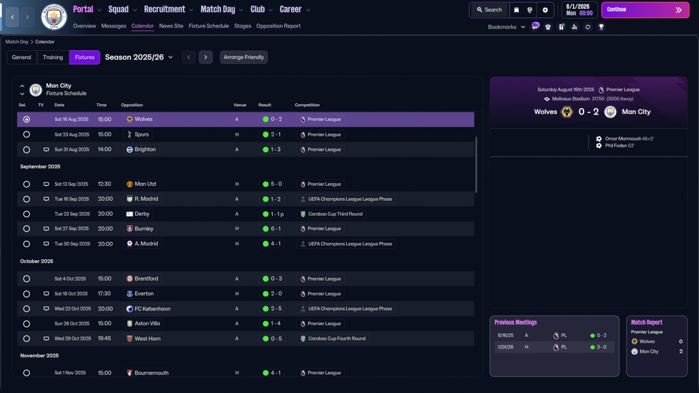
Task: Expand the Recruitment menu chevron
Action: (191, 10)
